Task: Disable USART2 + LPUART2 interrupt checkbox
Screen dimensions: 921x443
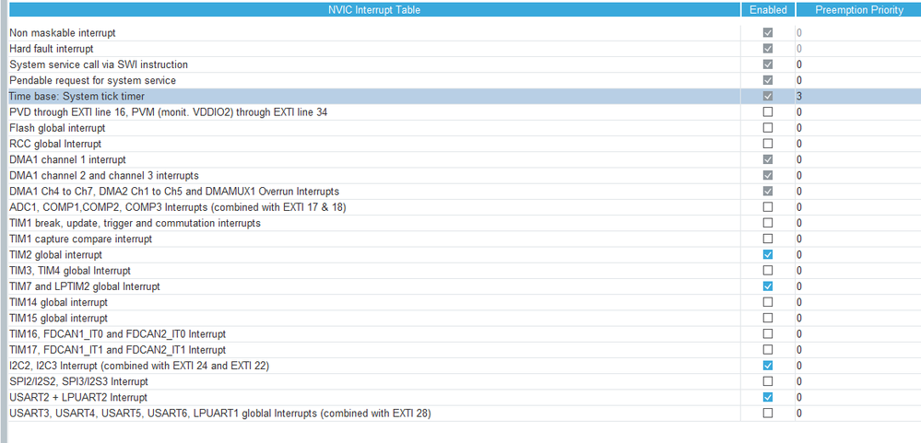Action: pyautogui.click(x=768, y=397)
